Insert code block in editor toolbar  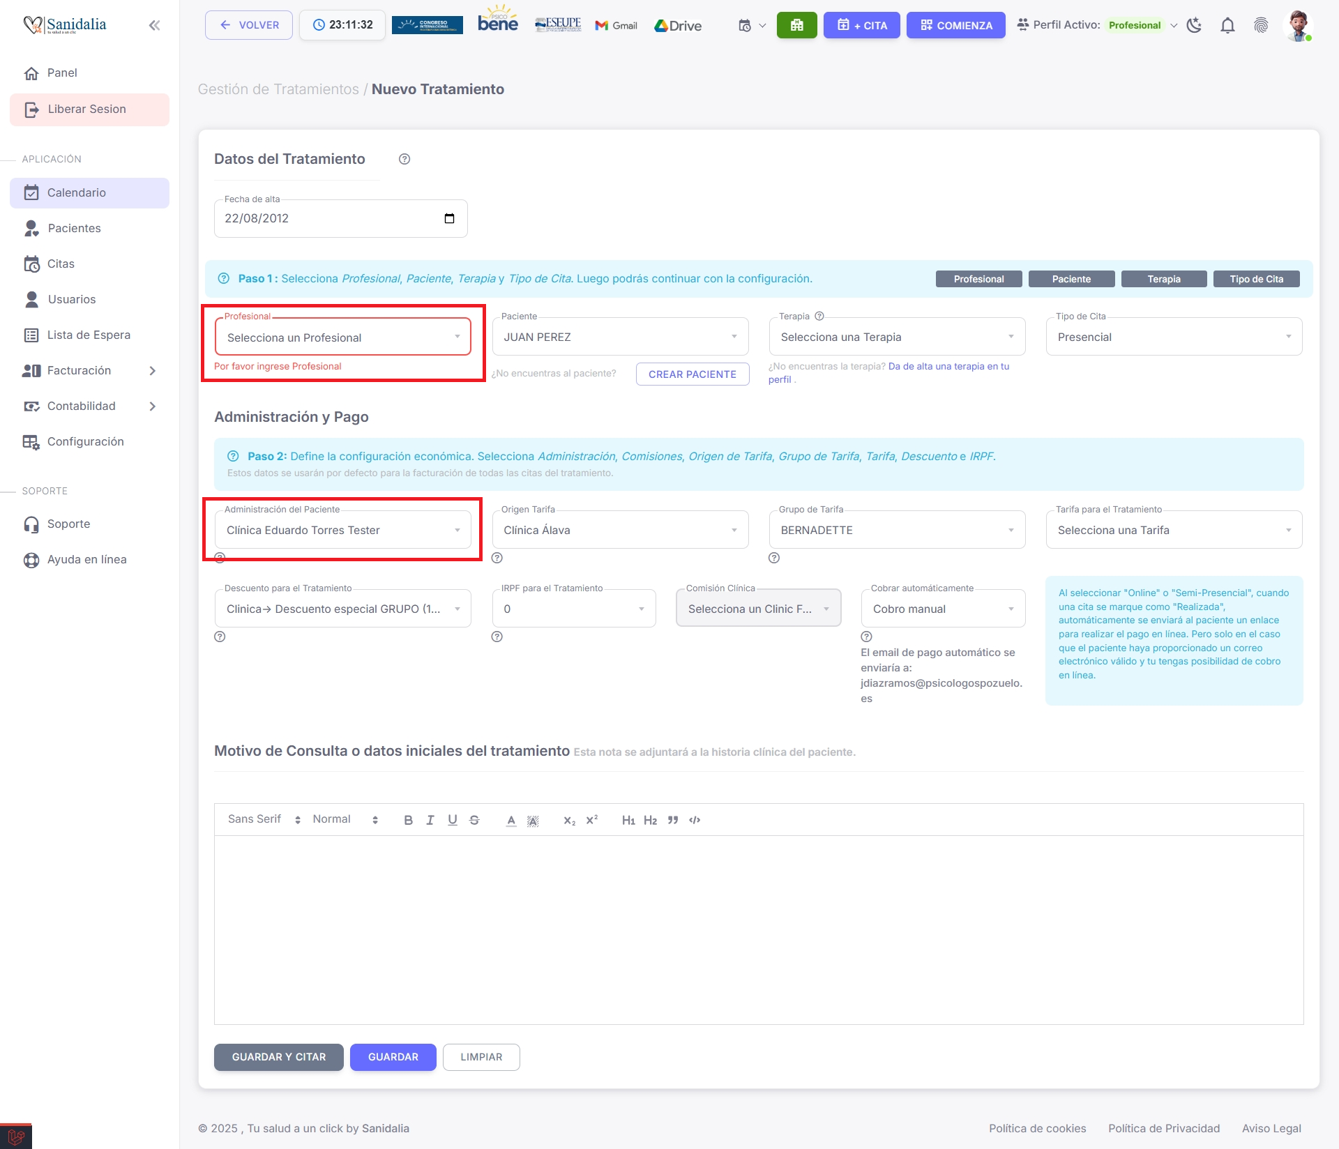695,820
